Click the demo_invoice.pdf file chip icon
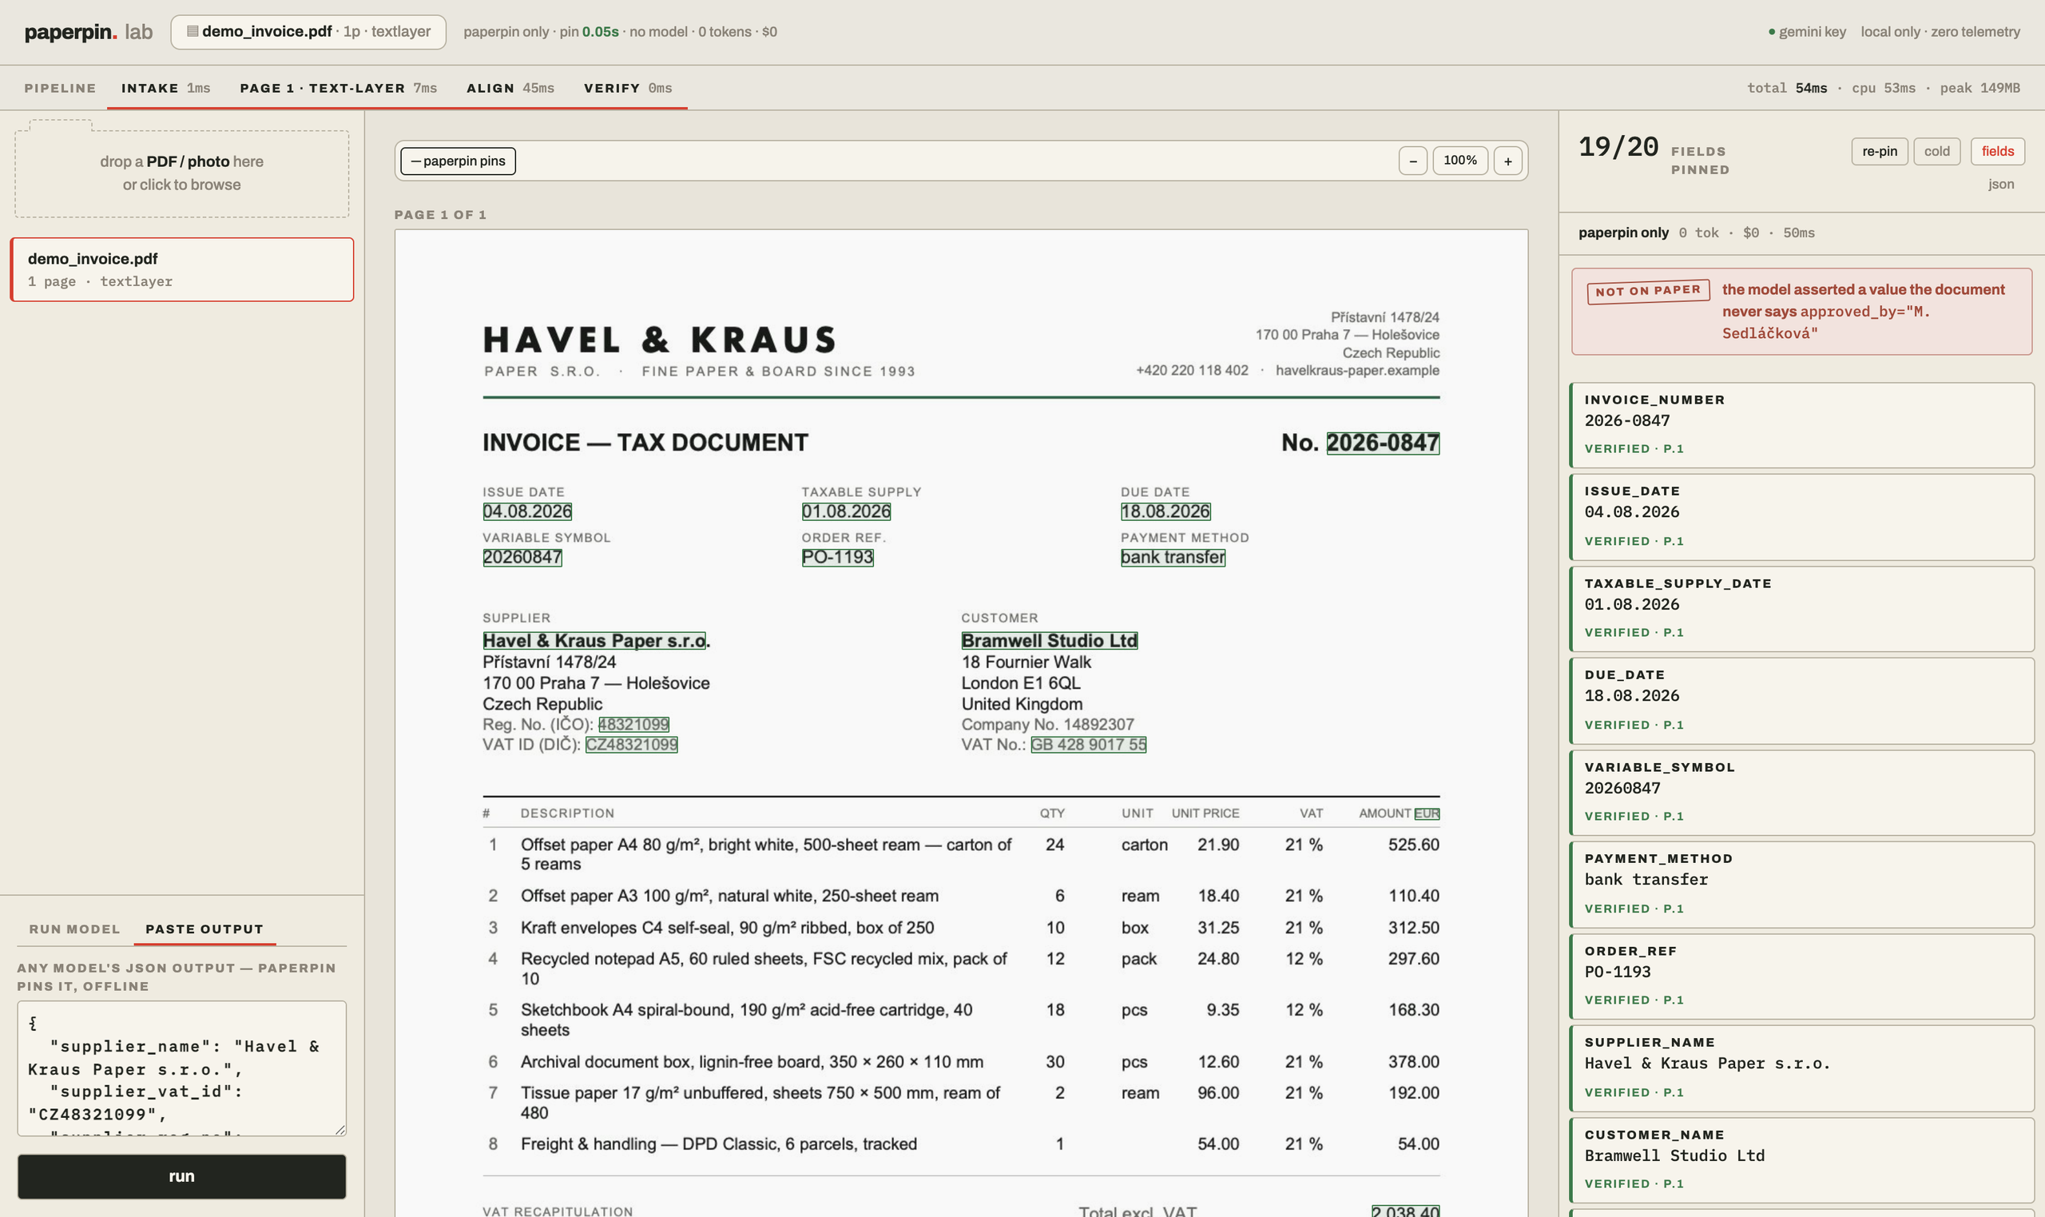Image resolution: width=2045 pixels, height=1217 pixels. (193, 31)
